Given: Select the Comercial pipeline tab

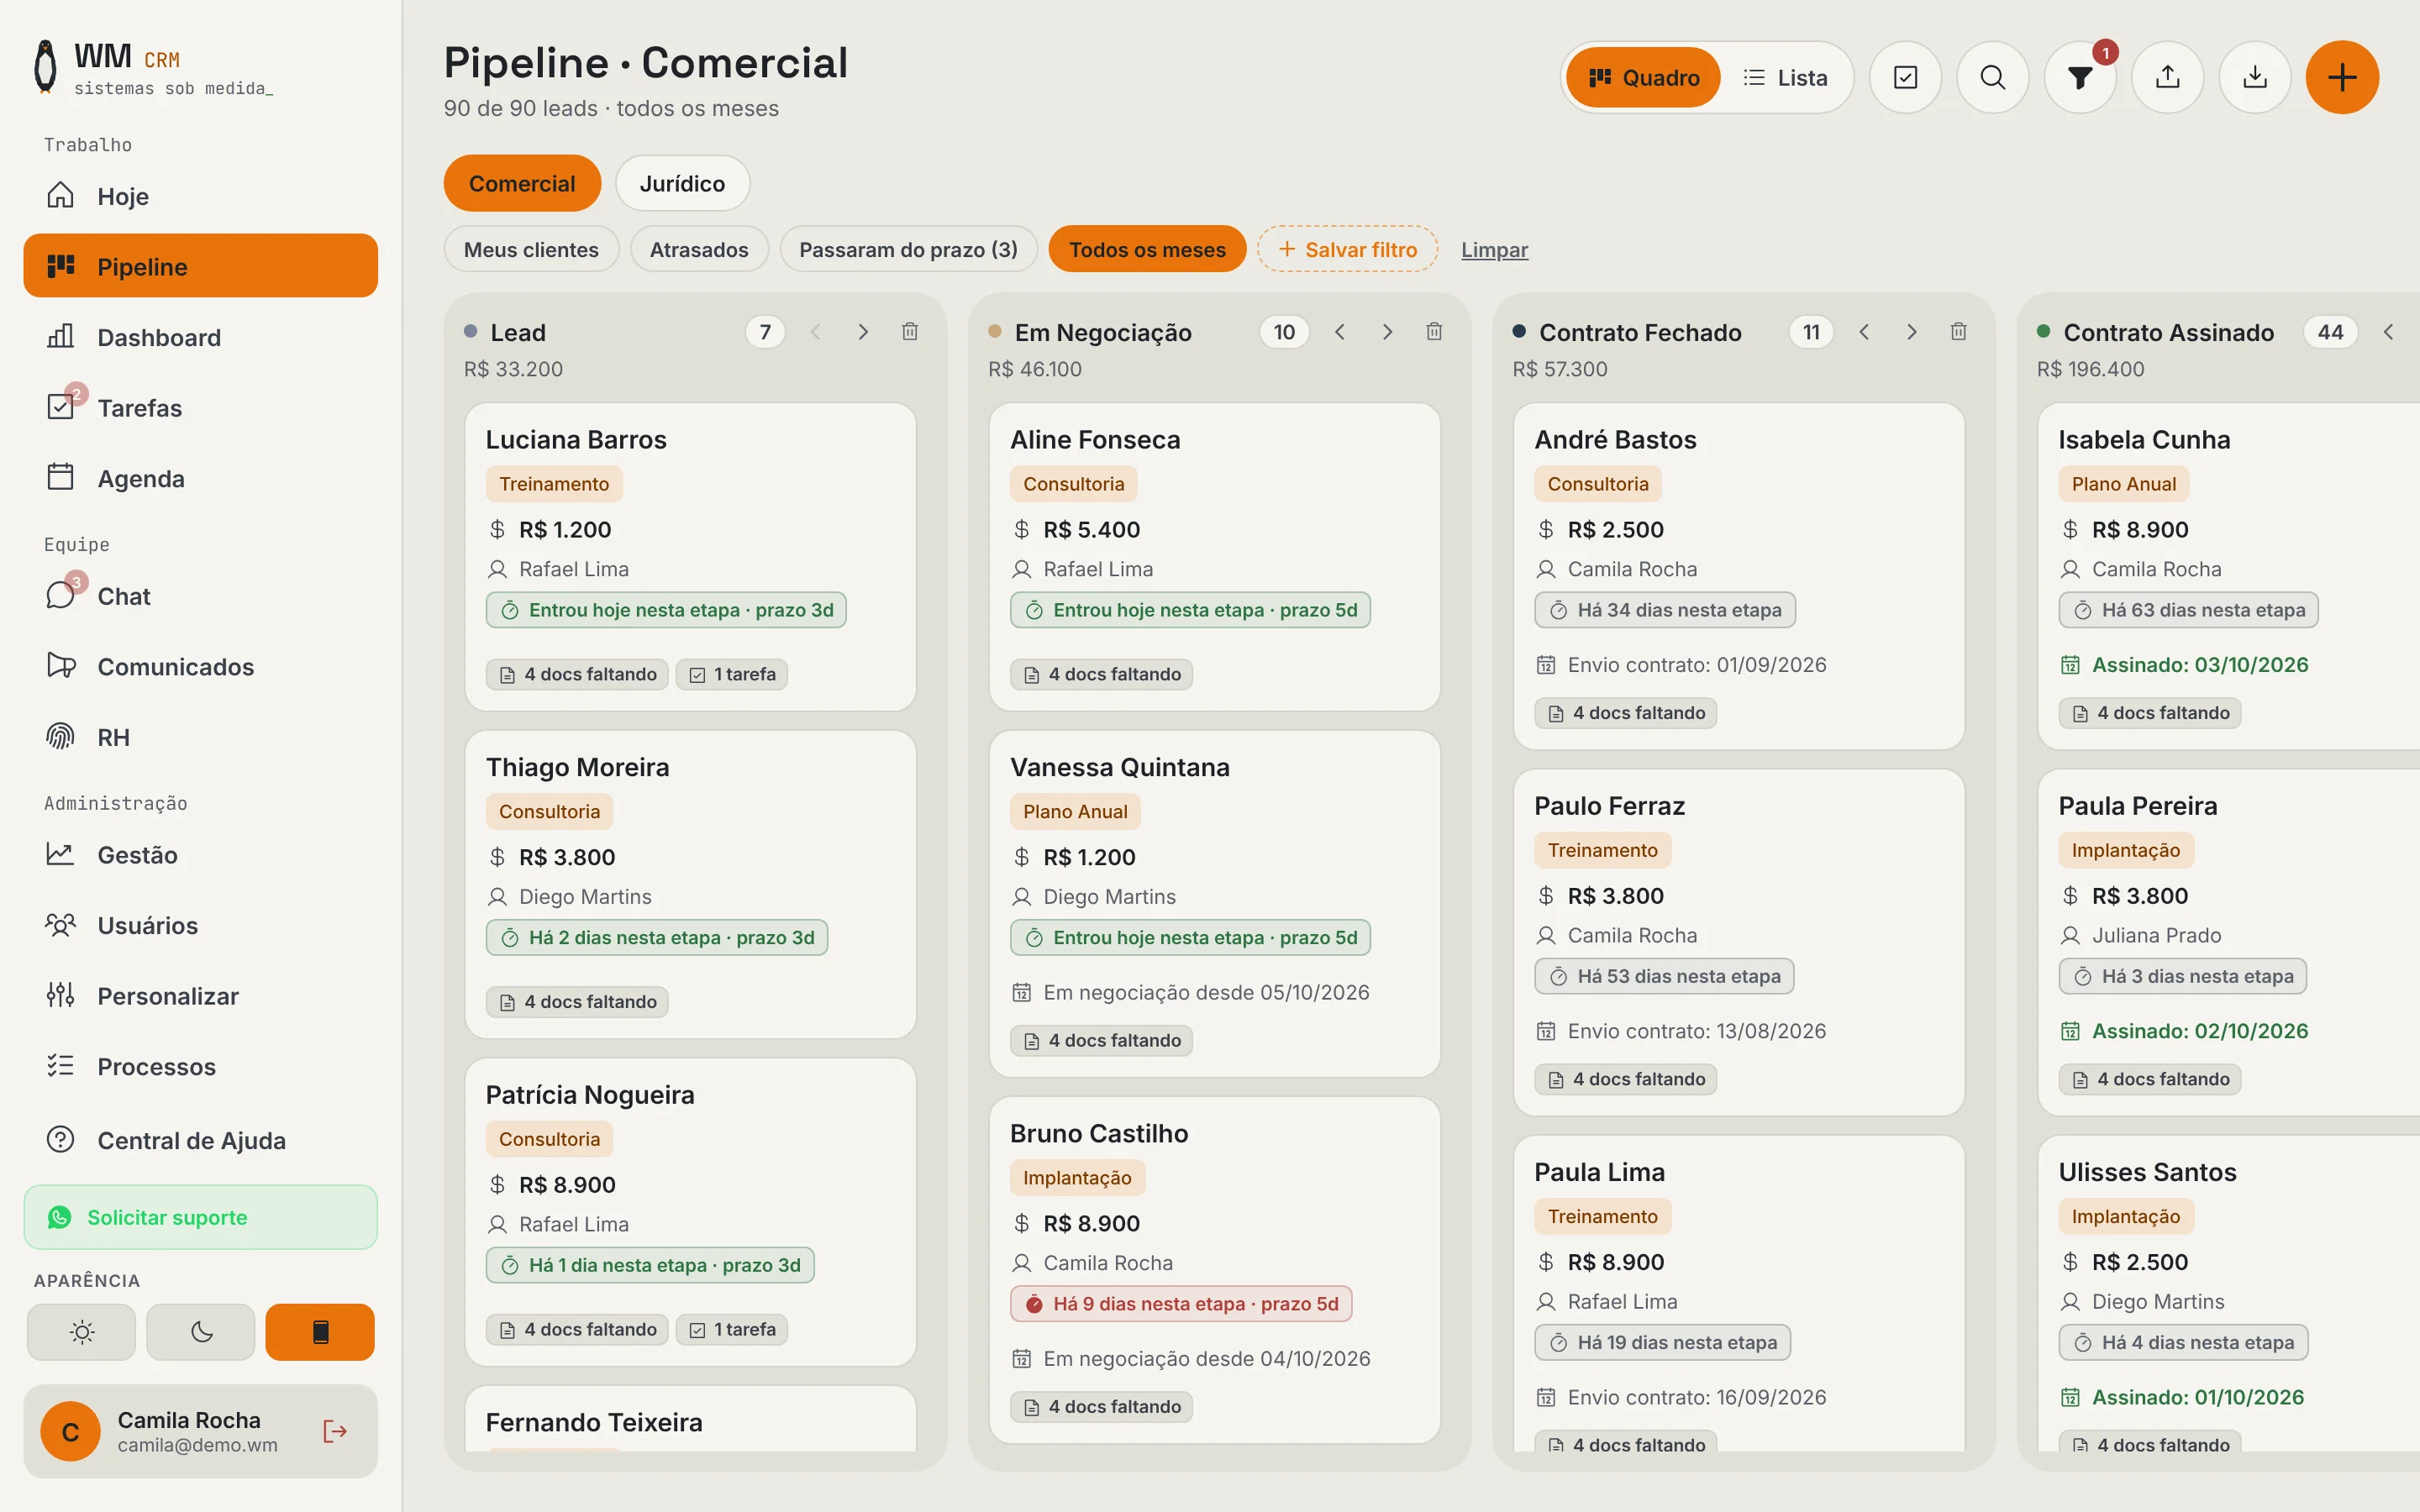Looking at the screenshot, I should [522, 183].
